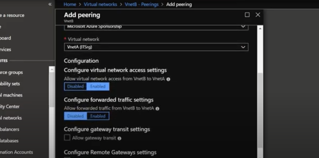Close the Add peering panel
Image resolution: width=319 pixels, height=158 pixels.
tap(258, 15)
